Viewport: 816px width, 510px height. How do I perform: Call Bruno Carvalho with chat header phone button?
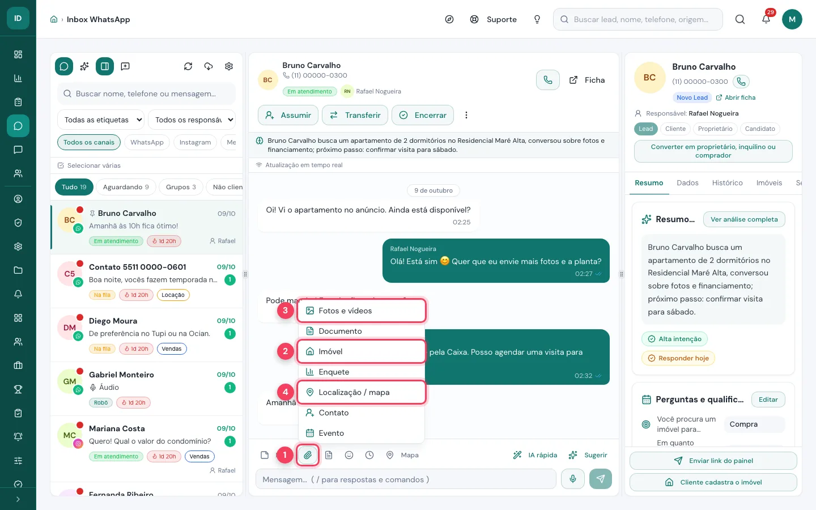click(x=548, y=80)
